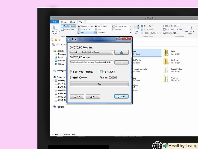The image size is (198, 149).
Task: Click the Burn dialog title icon
Action: (69, 39)
